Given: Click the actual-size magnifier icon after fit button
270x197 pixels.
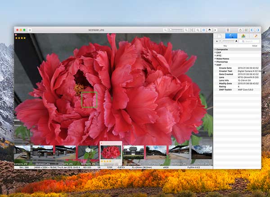Looking at the screenshot, I should click(x=198, y=30).
